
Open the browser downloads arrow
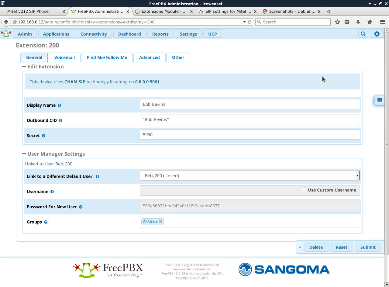[358, 22]
